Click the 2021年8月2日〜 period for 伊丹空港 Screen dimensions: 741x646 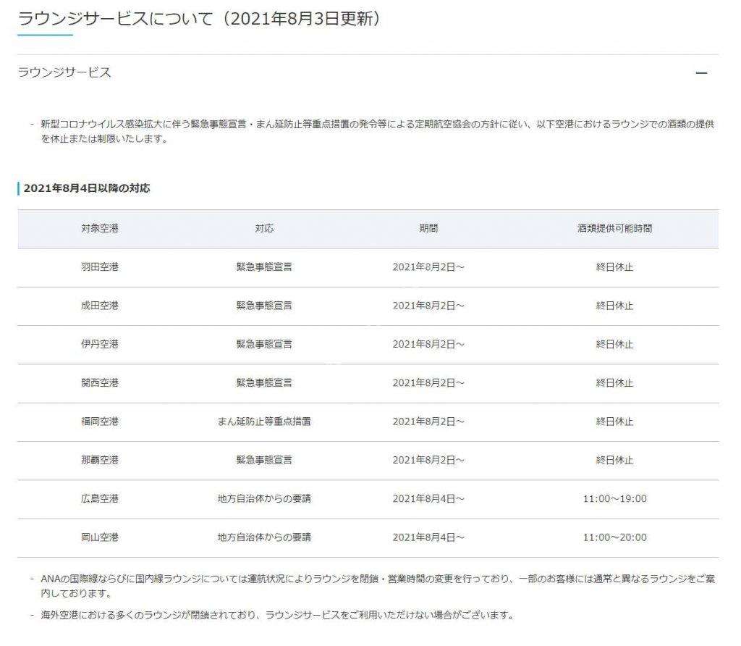point(428,344)
